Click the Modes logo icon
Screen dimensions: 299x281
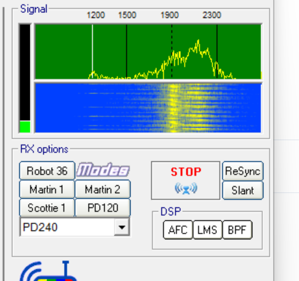click(x=103, y=170)
